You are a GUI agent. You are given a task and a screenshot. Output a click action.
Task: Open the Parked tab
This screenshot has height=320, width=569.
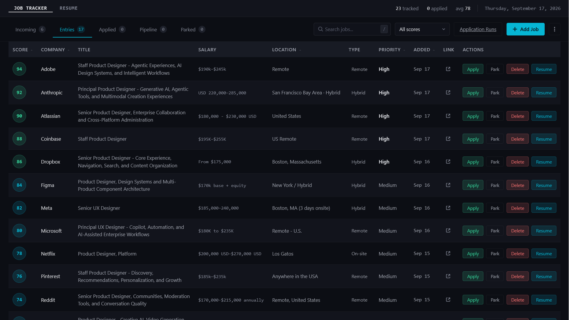tap(193, 29)
